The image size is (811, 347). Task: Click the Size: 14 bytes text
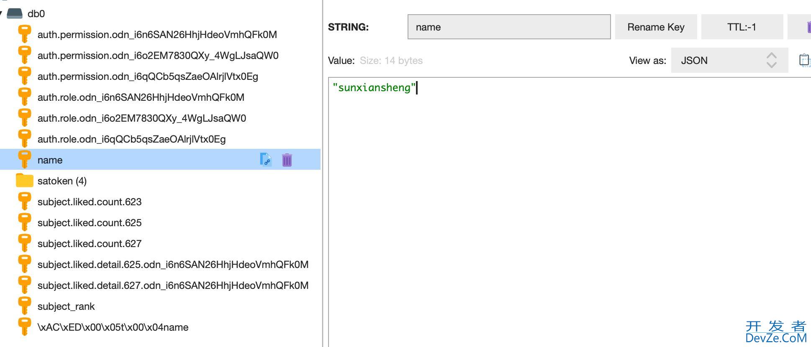(x=391, y=61)
